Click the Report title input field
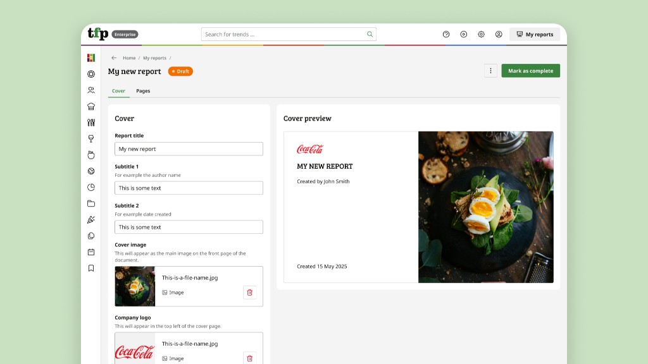 [189, 149]
